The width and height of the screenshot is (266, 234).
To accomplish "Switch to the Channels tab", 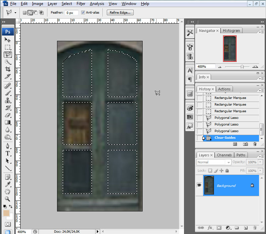I will pyautogui.click(x=224, y=155).
